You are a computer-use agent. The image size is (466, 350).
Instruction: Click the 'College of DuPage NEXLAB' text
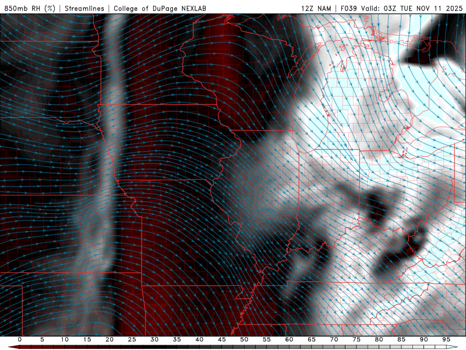(x=160, y=8)
